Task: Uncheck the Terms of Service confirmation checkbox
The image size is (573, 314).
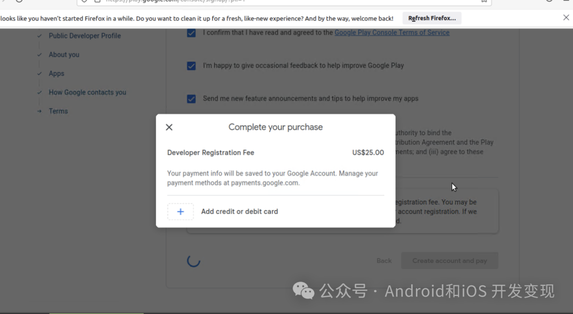Action: tap(191, 33)
